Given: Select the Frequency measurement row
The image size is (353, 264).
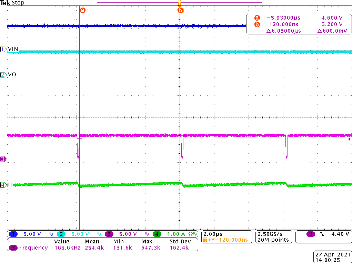Looking at the screenshot, I should (x=33, y=248).
